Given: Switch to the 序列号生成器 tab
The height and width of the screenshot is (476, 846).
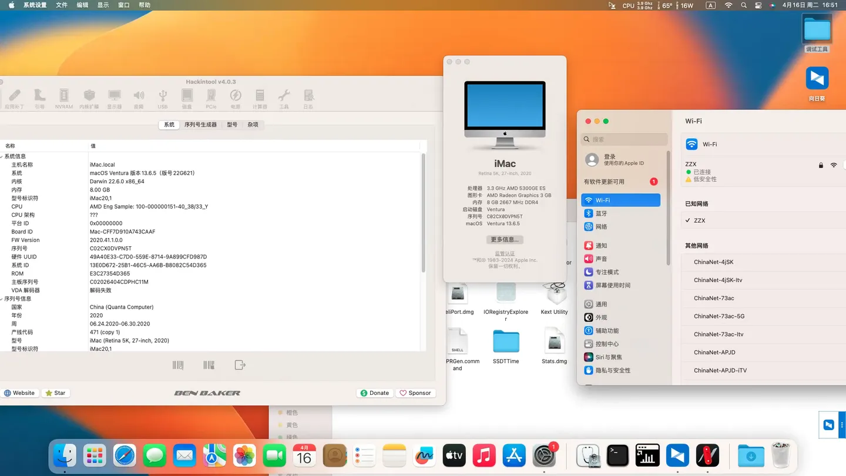Looking at the screenshot, I should pyautogui.click(x=200, y=125).
